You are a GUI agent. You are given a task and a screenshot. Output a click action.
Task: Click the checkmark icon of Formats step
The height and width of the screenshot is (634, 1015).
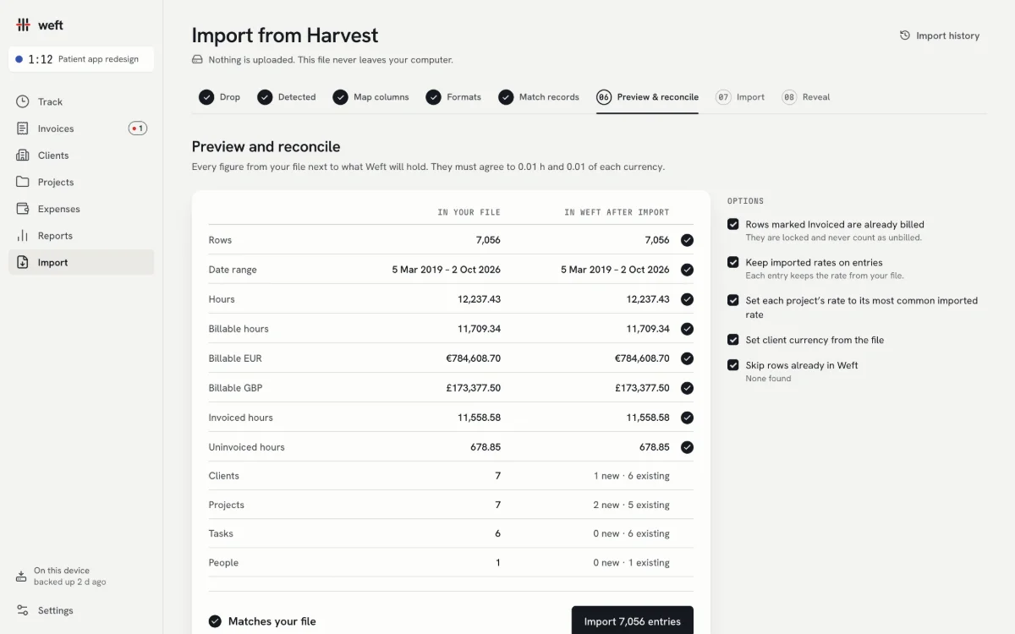(433, 97)
